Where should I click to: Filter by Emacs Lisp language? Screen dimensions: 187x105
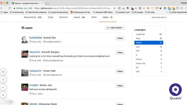coord(149,63)
